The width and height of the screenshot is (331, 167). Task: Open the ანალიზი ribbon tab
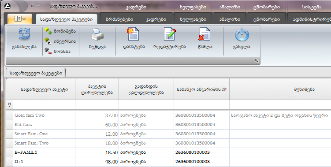click(x=230, y=19)
